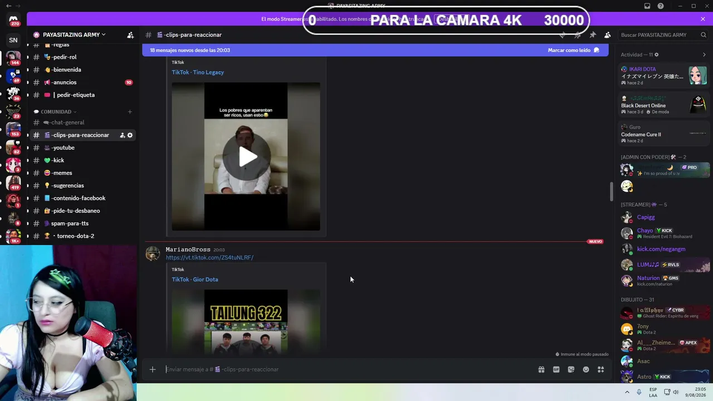Open the pide-tu-desbaneo channel
The height and width of the screenshot is (401, 713).
tap(82, 211)
